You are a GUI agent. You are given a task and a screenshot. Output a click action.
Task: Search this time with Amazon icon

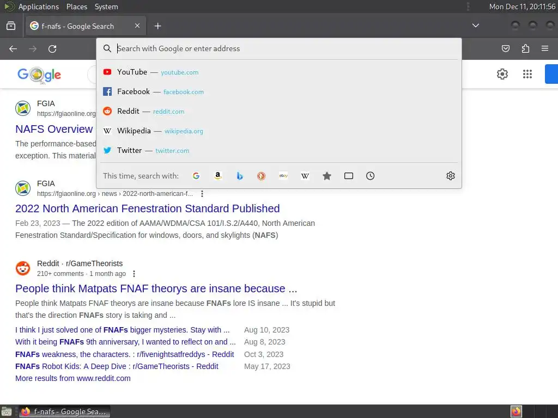(x=218, y=176)
